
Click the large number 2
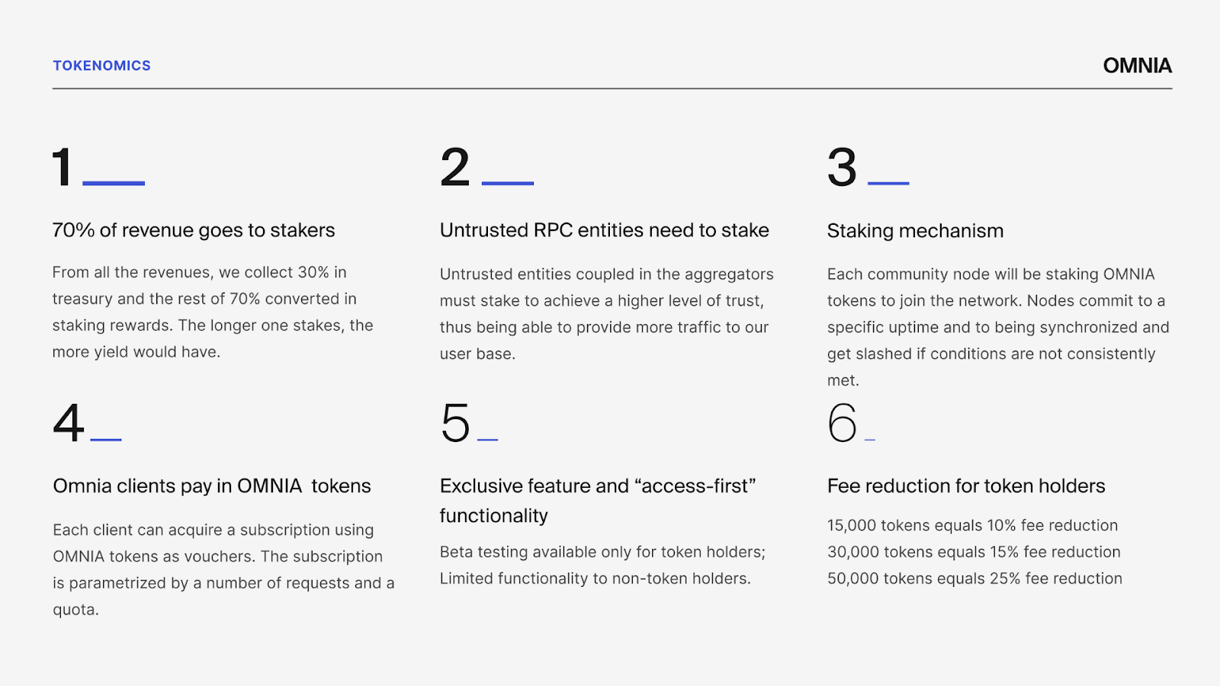(455, 168)
